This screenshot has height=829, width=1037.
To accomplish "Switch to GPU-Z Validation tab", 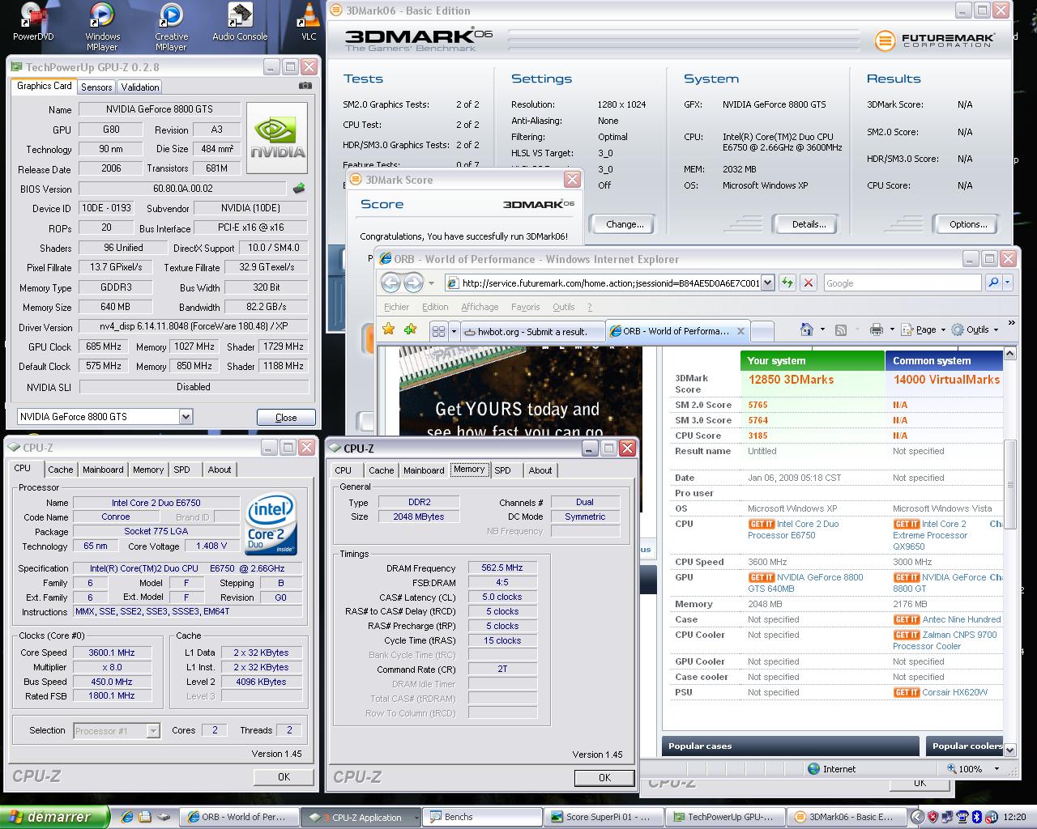I will click(140, 87).
